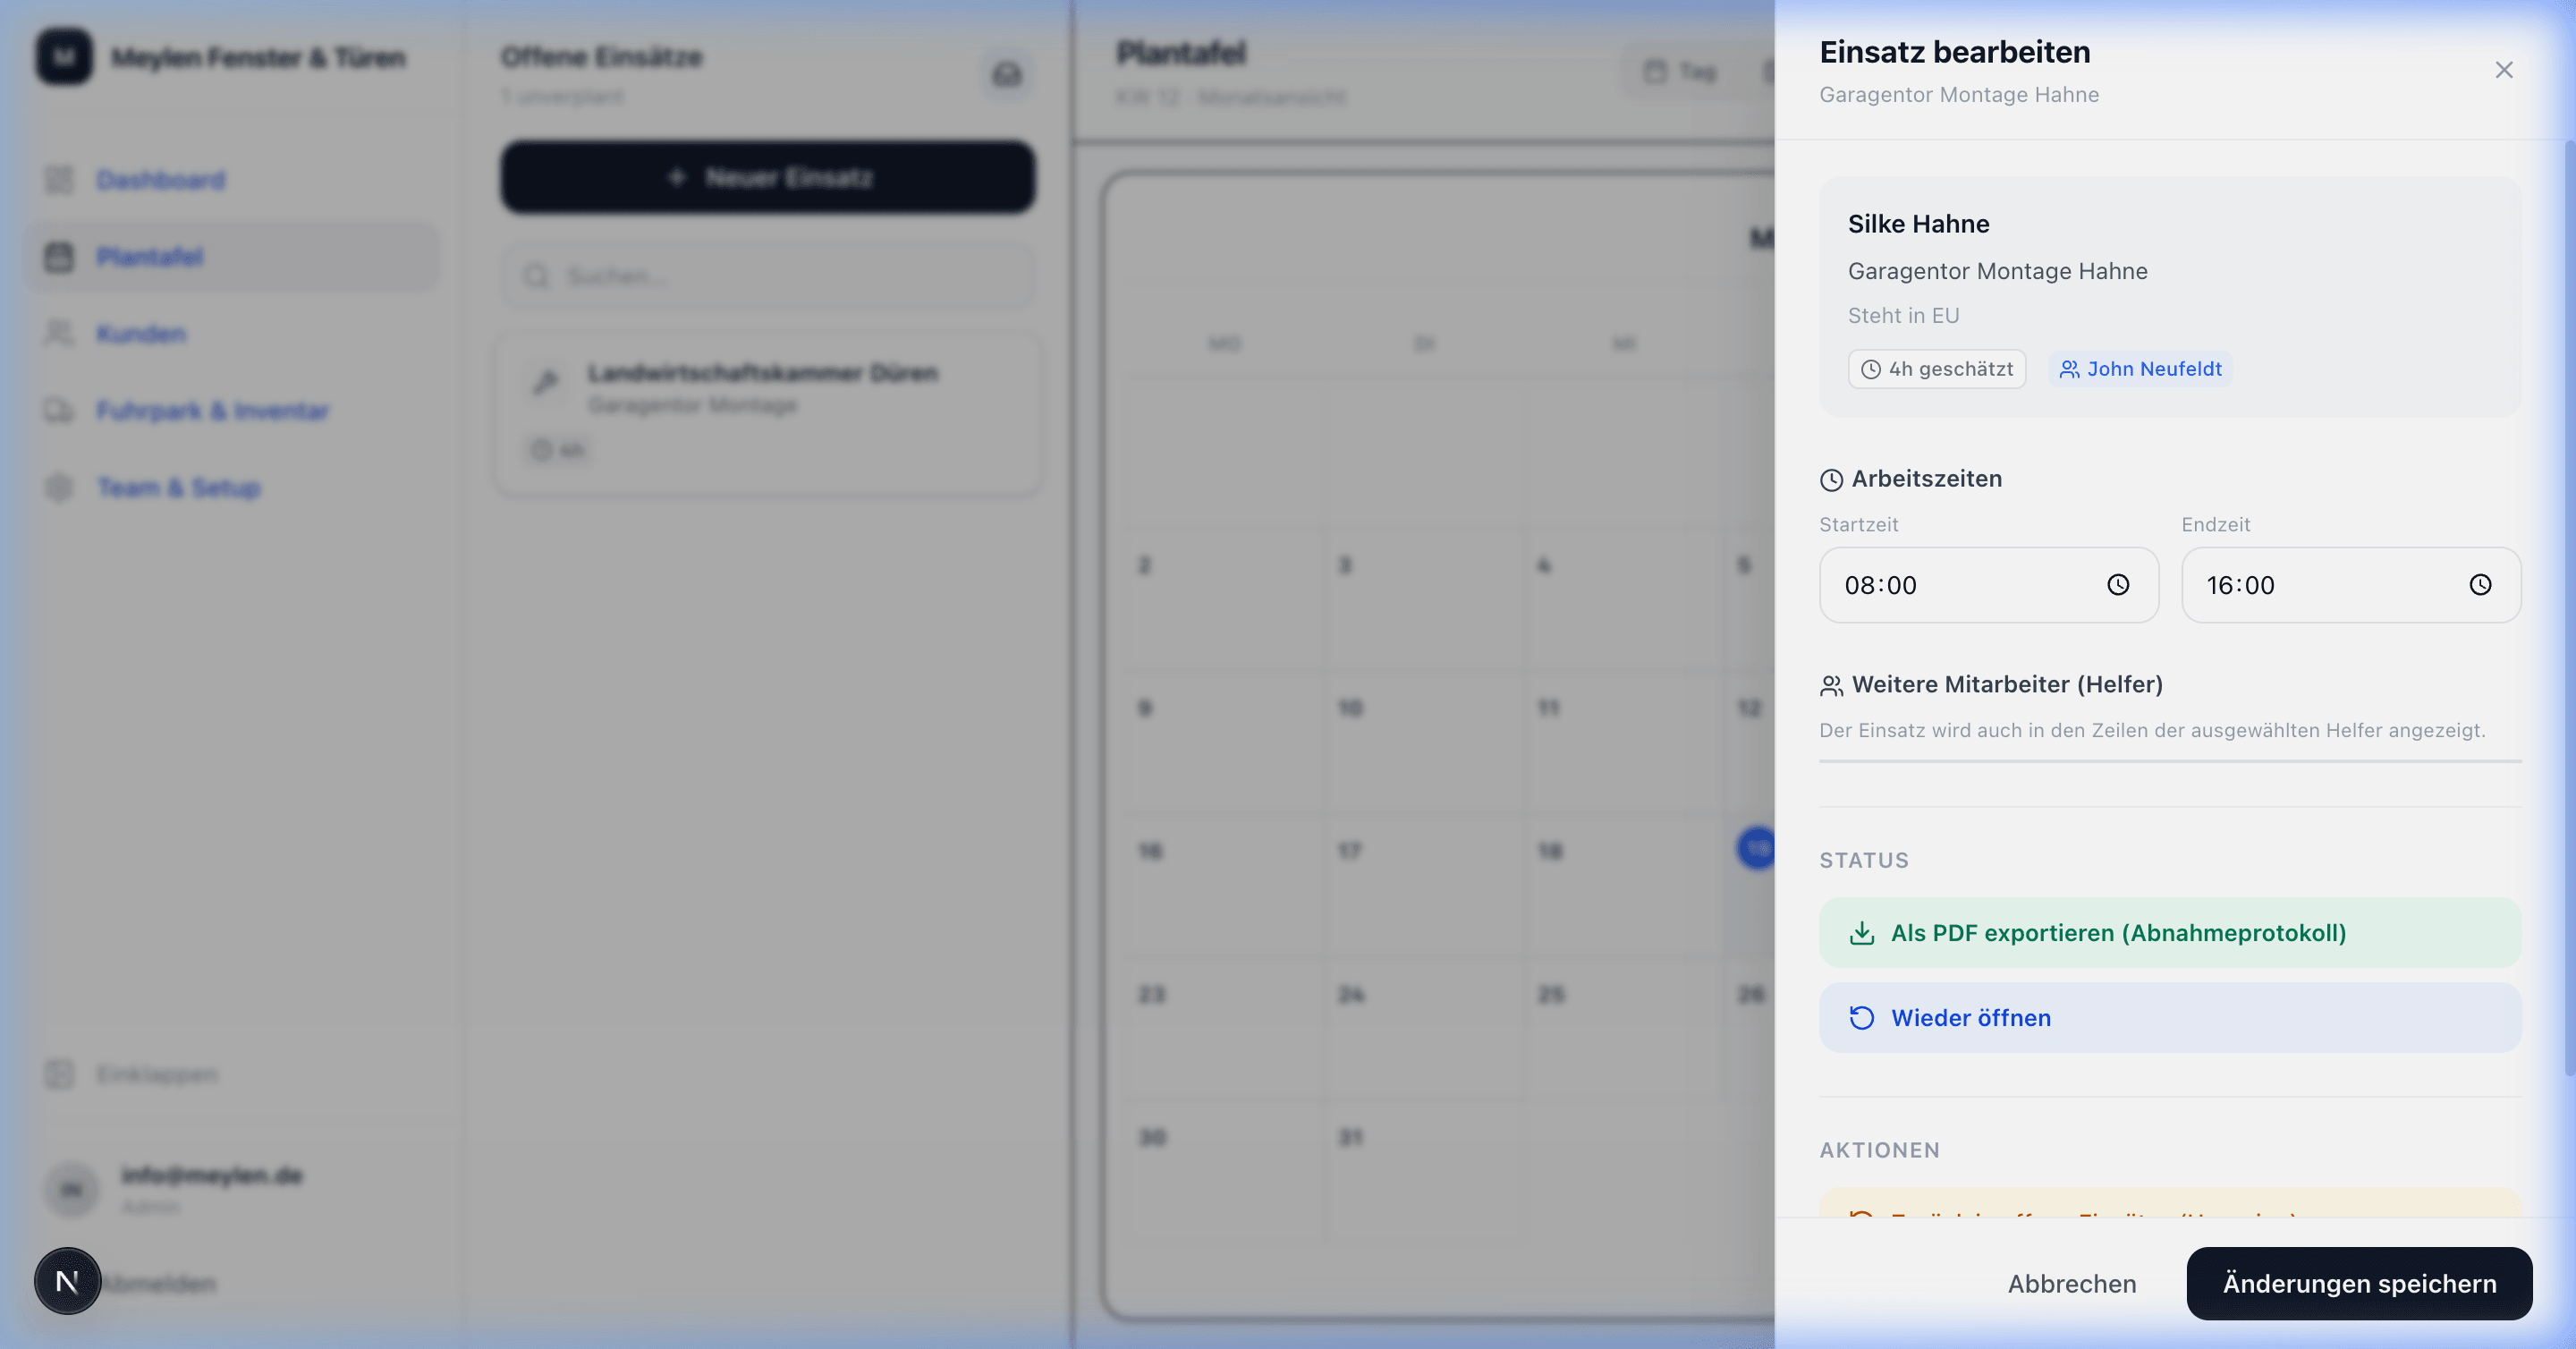This screenshot has width=2576, height=1349.
Task: Close the Einsatz bearbeiten panel
Action: (2503, 70)
